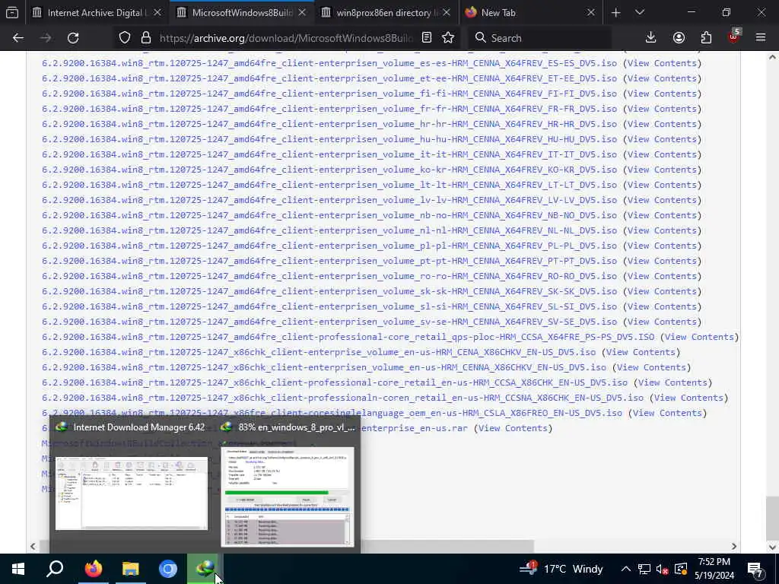Switch to the win8prox86en directory tab

tap(386, 12)
